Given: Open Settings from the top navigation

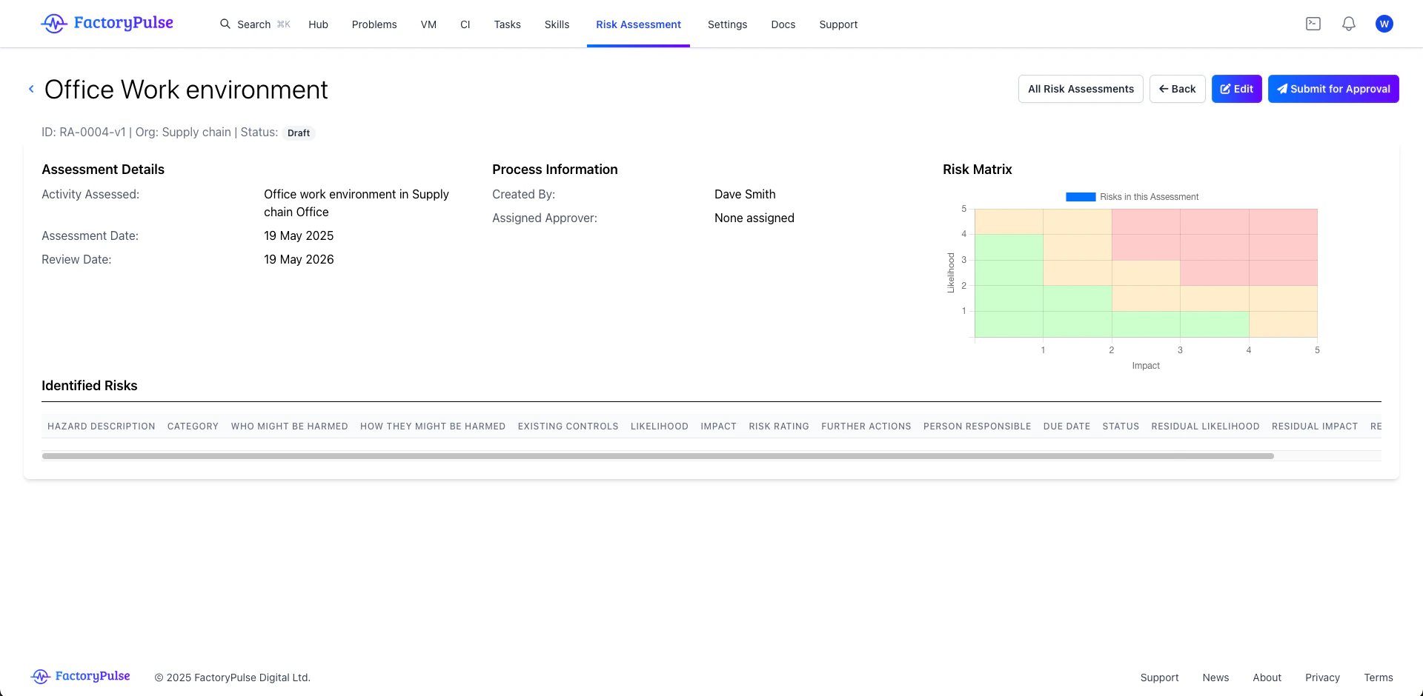Looking at the screenshot, I should point(727,24).
